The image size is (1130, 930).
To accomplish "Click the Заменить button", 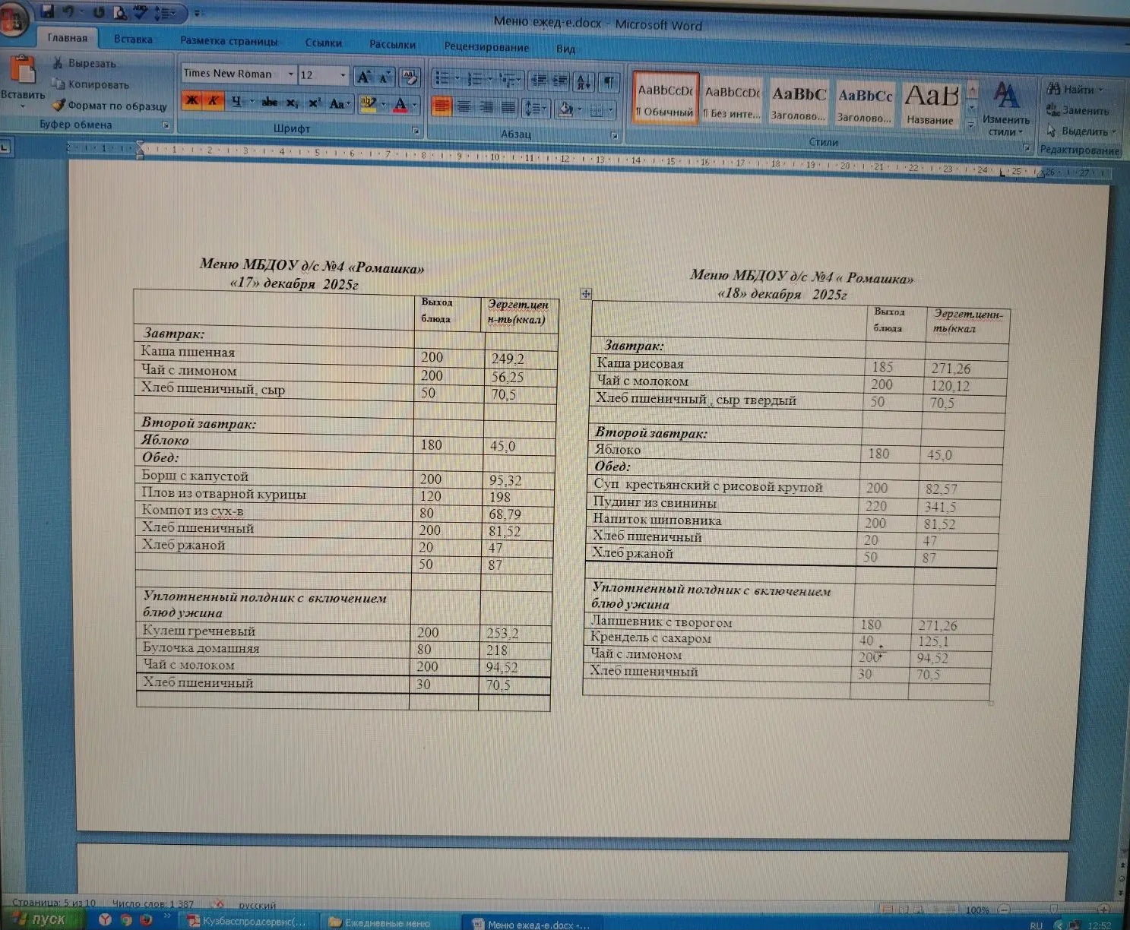I will (x=1078, y=111).
